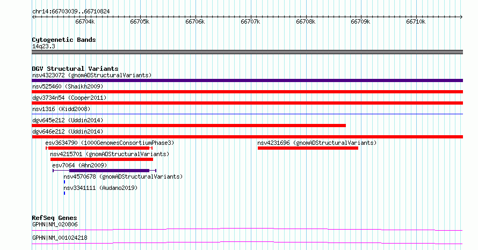This screenshot has width=478, height=250.
Task: Open dgv646e212 (Uddin2014) variant label
Action: click(68, 131)
